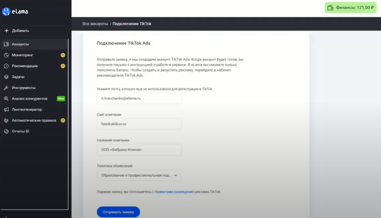Click Все аккаунты breadcrumb link
The image size is (381, 218).
click(x=95, y=24)
